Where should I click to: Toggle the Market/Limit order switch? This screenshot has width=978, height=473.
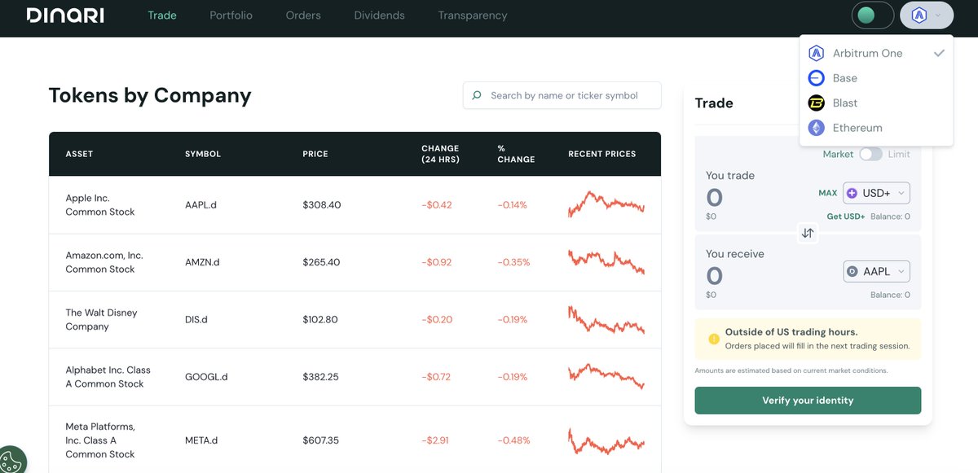pyautogui.click(x=870, y=154)
